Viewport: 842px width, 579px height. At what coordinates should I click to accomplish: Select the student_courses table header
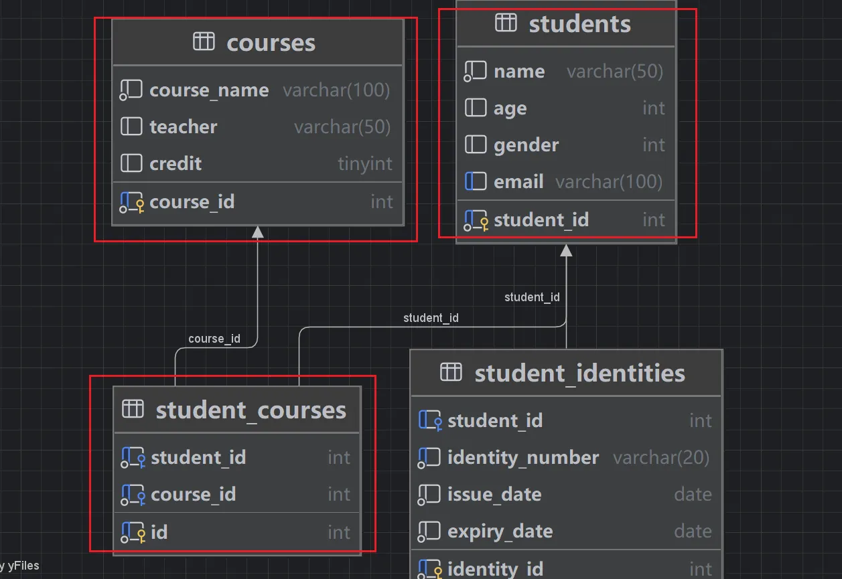point(237,410)
